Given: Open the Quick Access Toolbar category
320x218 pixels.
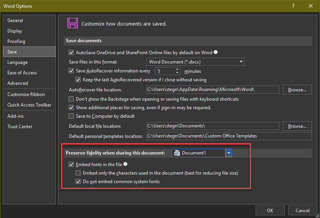Looking at the screenshot, I should [x=29, y=105].
